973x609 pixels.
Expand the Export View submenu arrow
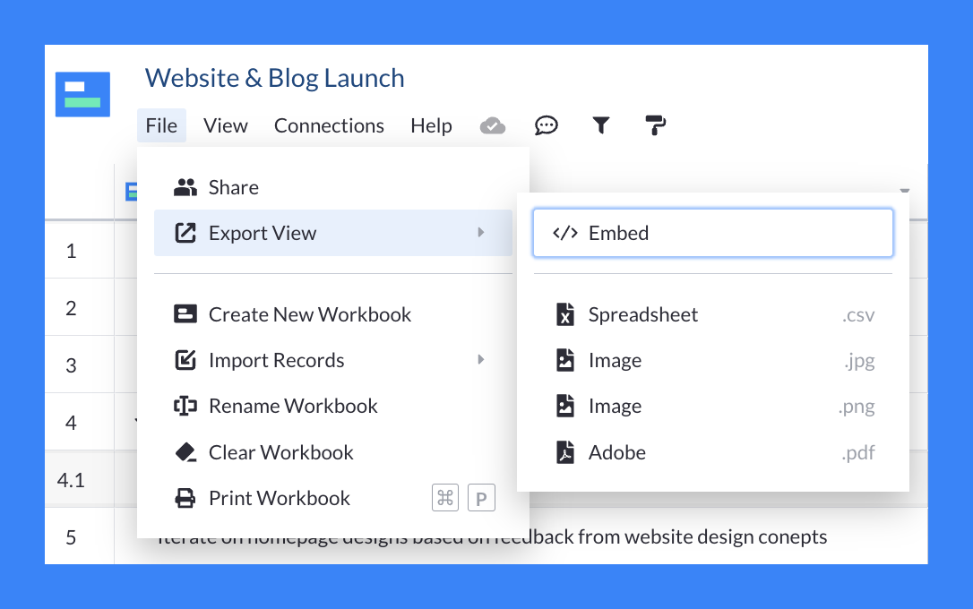[481, 233]
